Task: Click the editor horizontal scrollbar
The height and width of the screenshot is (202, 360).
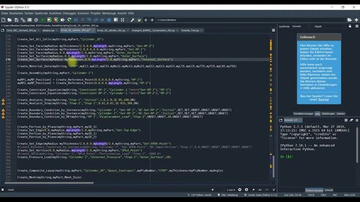Action: pyautogui.click(x=49, y=183)
